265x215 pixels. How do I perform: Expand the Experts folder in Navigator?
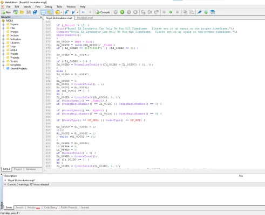(3, 24)
